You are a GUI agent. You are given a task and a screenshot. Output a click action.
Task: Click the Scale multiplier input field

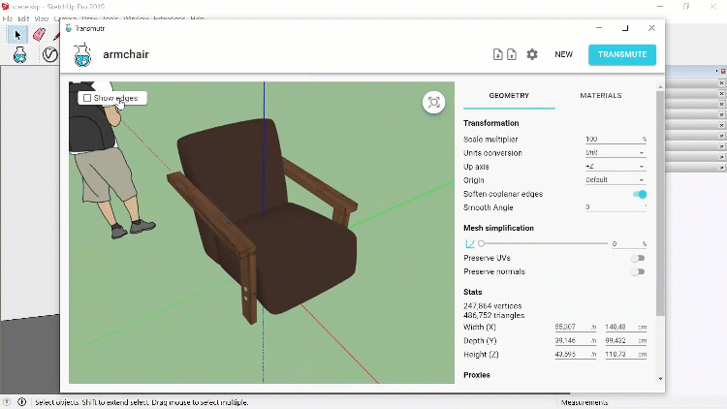[x=616, y=140]
